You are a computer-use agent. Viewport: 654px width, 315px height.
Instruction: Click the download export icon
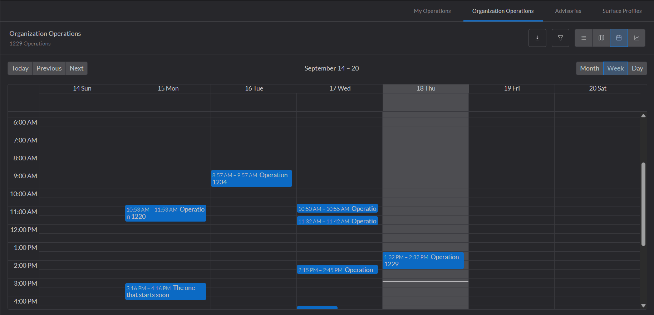[537, 38]
